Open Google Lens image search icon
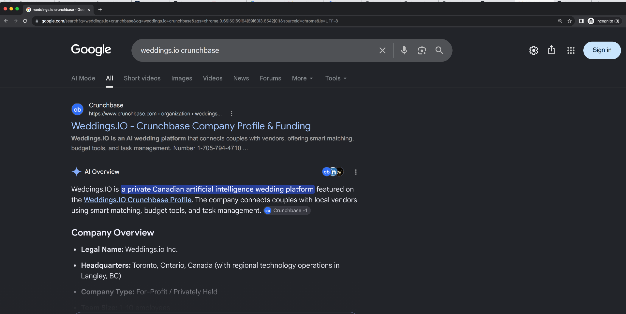Viewport: 626px width, 314px height. click(x=422, y=50)
